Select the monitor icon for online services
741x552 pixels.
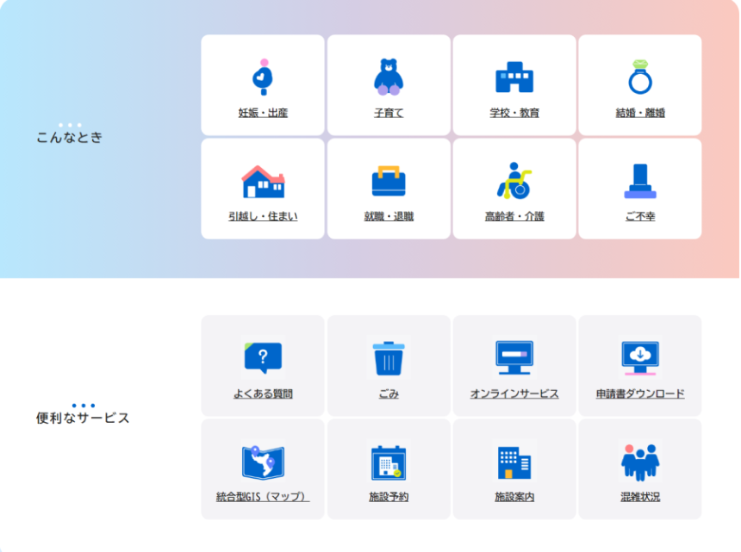pyautogui.click(x=514, y=357)
